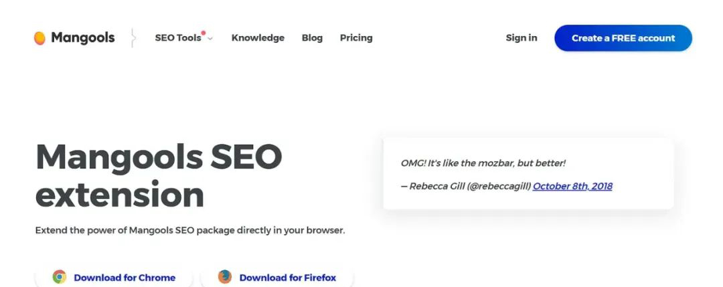Click the Mangools SEO extension heading
The height and width of the screenshot is (287, 723).
pyautogui.click(x=159, y=175)
